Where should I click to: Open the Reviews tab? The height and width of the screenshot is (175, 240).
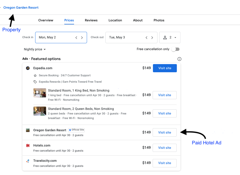(x=91, y=20)
